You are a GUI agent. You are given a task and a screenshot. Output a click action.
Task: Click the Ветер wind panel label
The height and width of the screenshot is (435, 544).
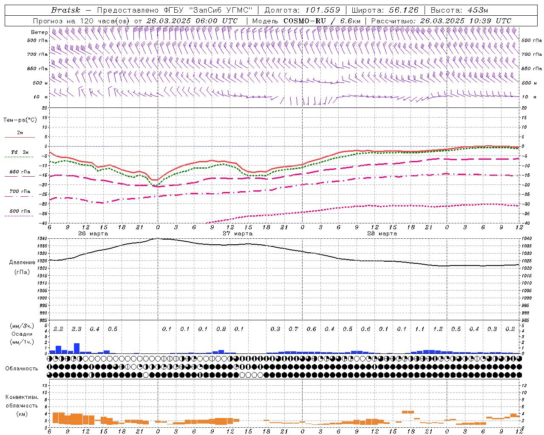coord(39,32)
